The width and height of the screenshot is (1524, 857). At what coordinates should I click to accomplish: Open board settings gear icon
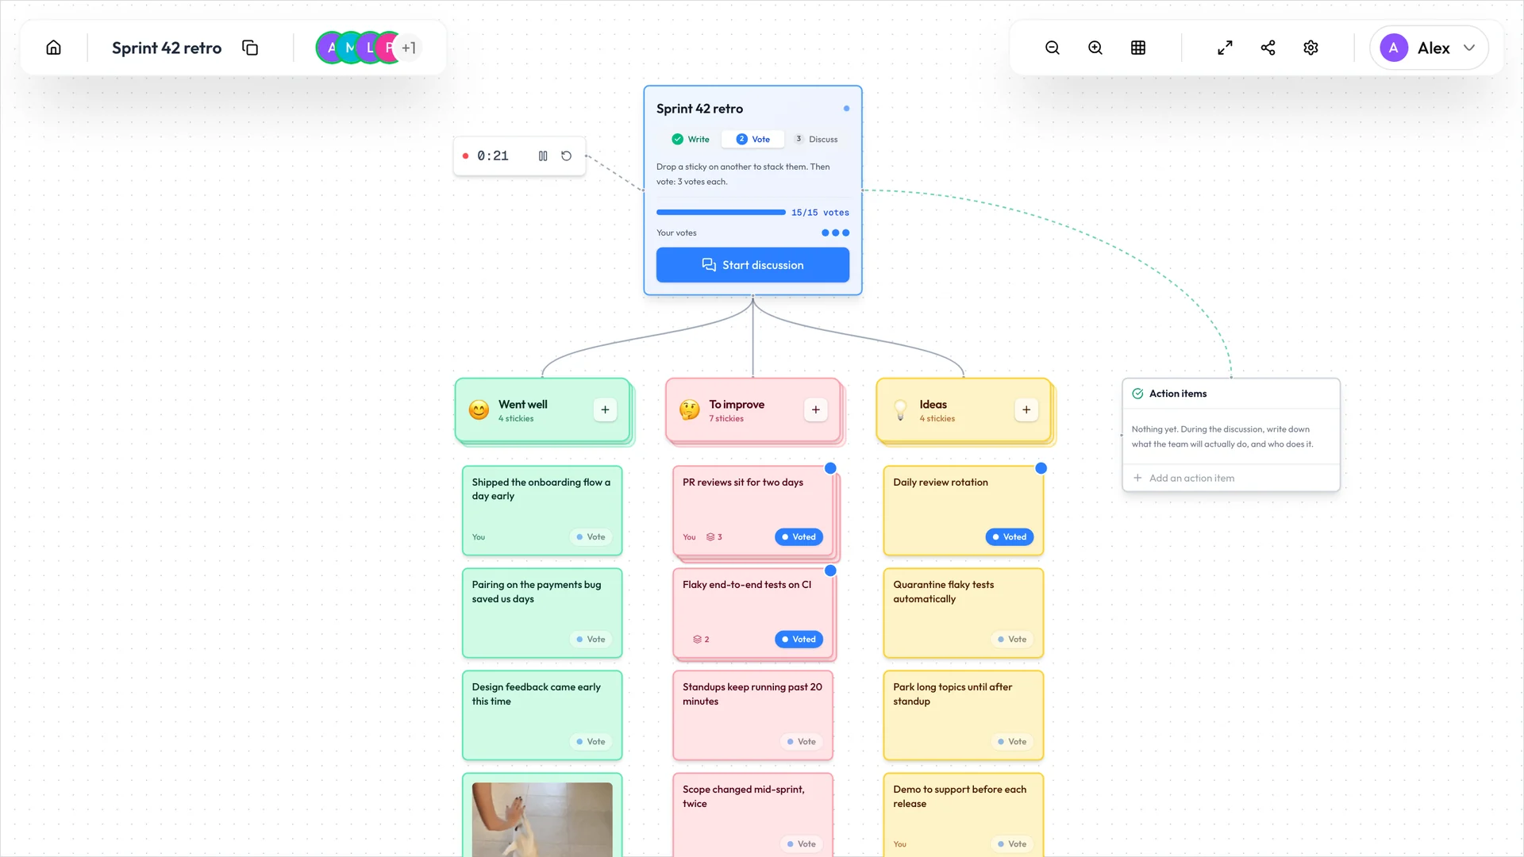pos(1310,48)
